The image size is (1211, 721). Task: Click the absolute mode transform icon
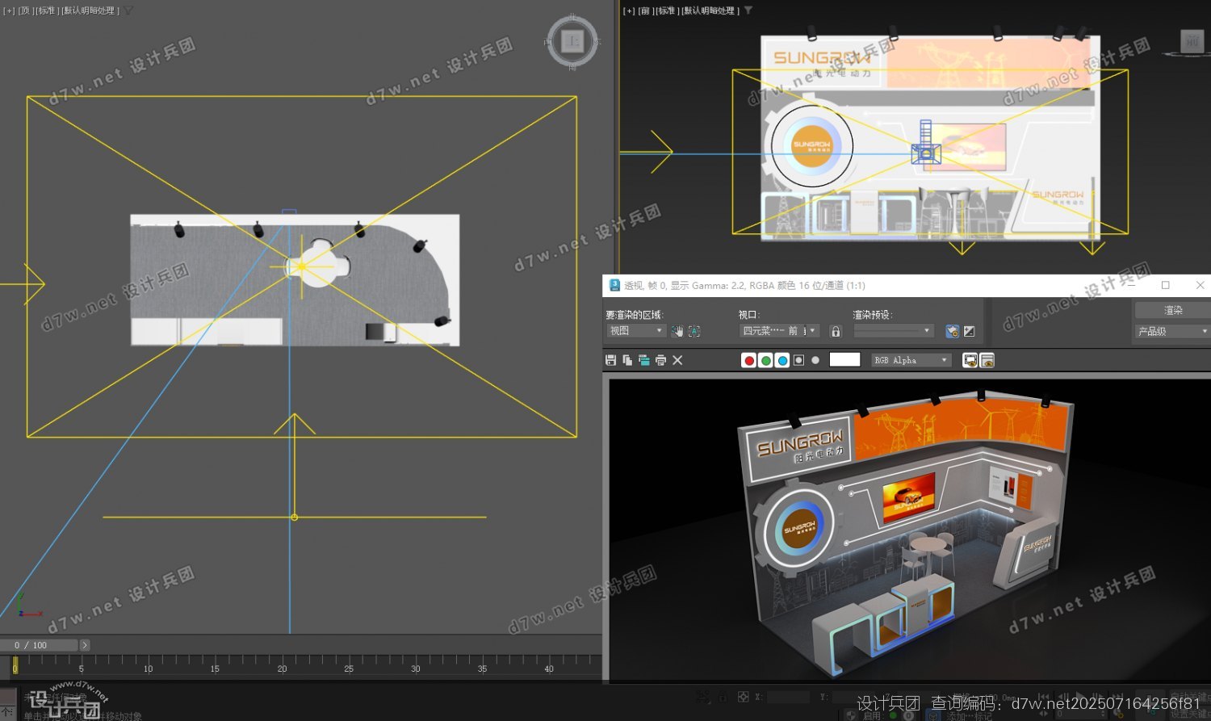point(743,697)
